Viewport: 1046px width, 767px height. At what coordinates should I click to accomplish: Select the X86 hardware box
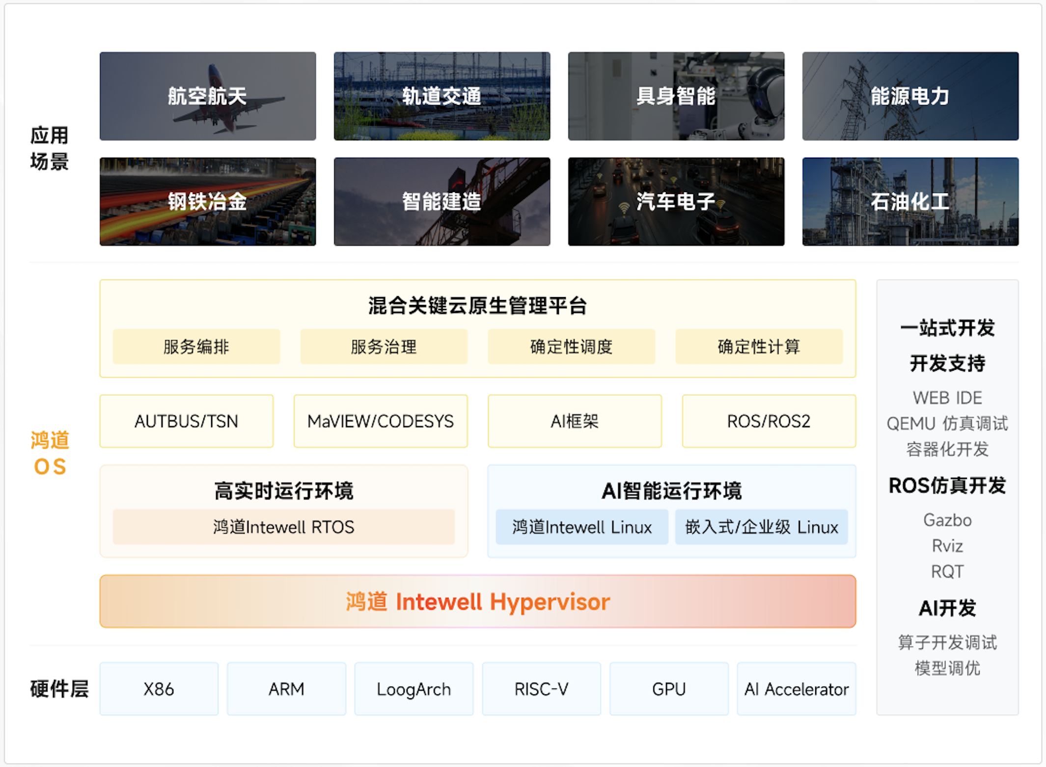(159, 689)
